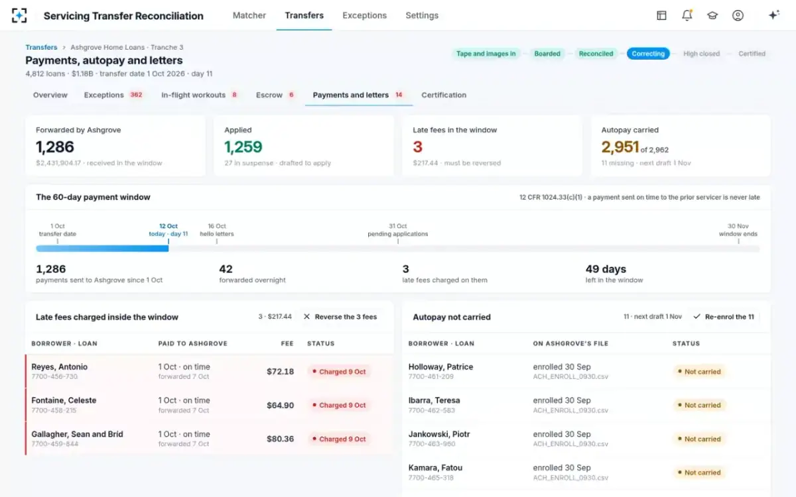This screenshot has width=796, height=497.
Task: Select the High closed stage
Action: pyautogui.click(x=701, y=54)
